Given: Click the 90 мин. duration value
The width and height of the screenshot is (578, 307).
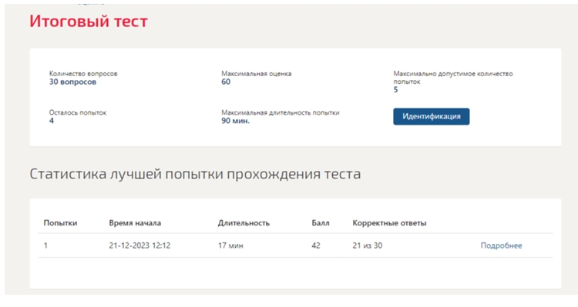Looking at the screenshot, I should [x=235, y=121].
